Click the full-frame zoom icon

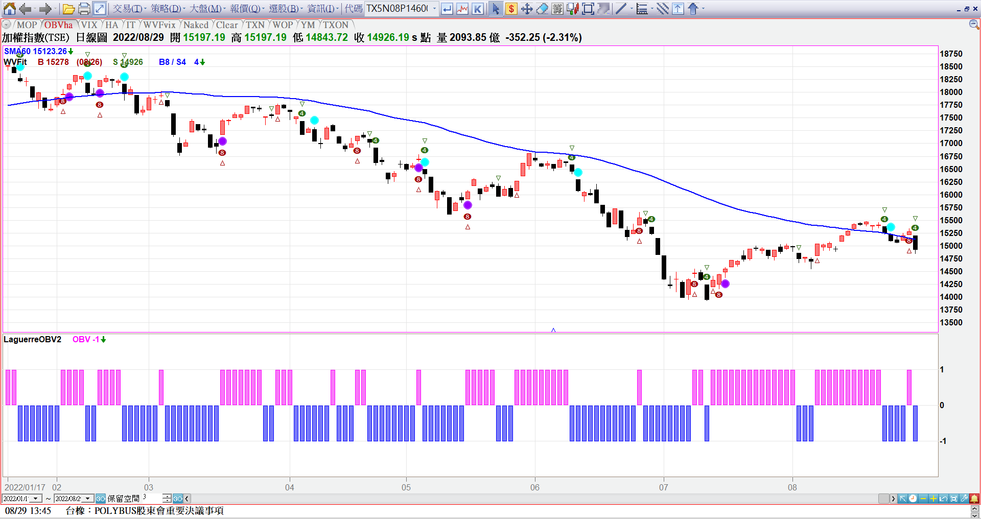tap(588, 9)
